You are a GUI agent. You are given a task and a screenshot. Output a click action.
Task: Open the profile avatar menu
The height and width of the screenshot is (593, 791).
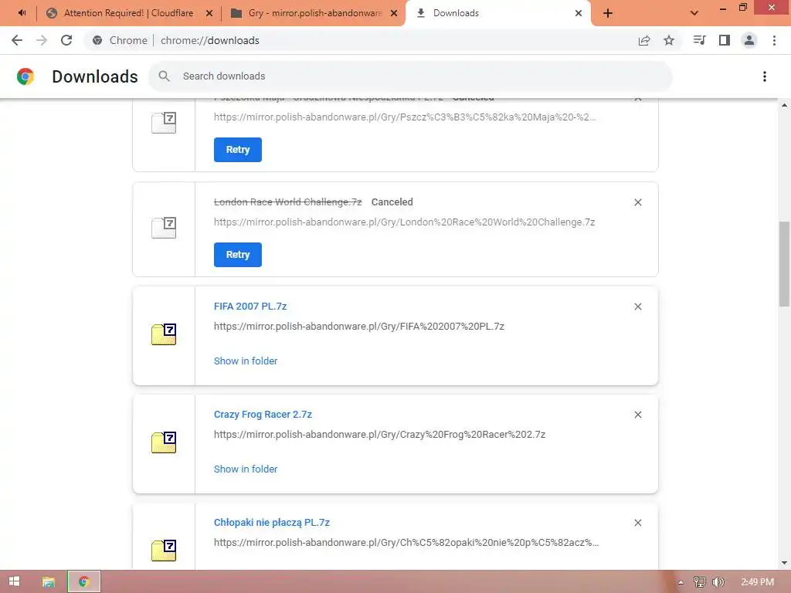749,40
